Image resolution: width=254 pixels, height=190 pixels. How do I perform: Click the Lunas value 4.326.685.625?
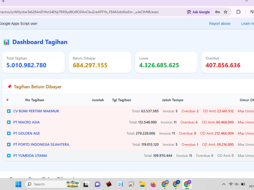[159, 65]
